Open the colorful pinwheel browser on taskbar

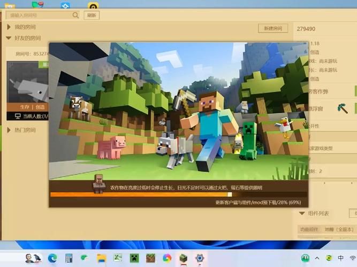coord(167,258)
